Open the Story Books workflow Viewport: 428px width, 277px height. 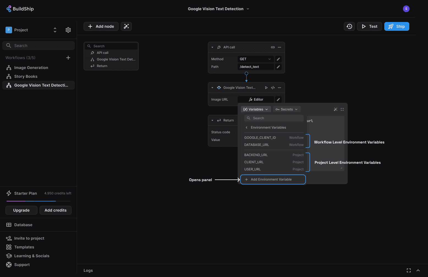pos(26,76)
